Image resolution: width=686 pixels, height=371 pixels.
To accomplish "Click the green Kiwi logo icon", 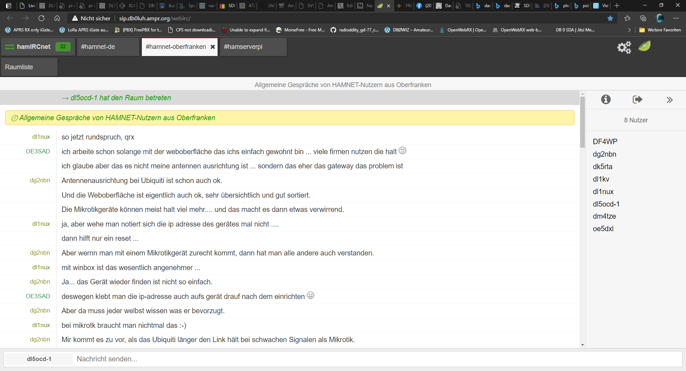I will coord(644,46).
